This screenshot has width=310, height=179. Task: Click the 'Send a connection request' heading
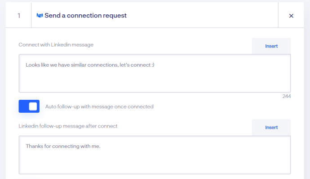tap(85, 15)
